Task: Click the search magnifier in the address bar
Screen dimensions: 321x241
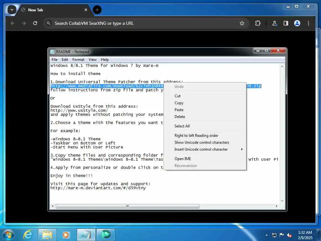Action: click(48, 23)
